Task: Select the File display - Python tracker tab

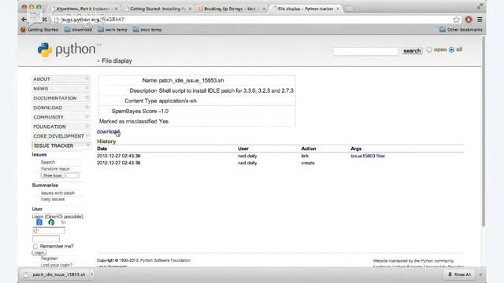Action: click(x=305, y=9)
